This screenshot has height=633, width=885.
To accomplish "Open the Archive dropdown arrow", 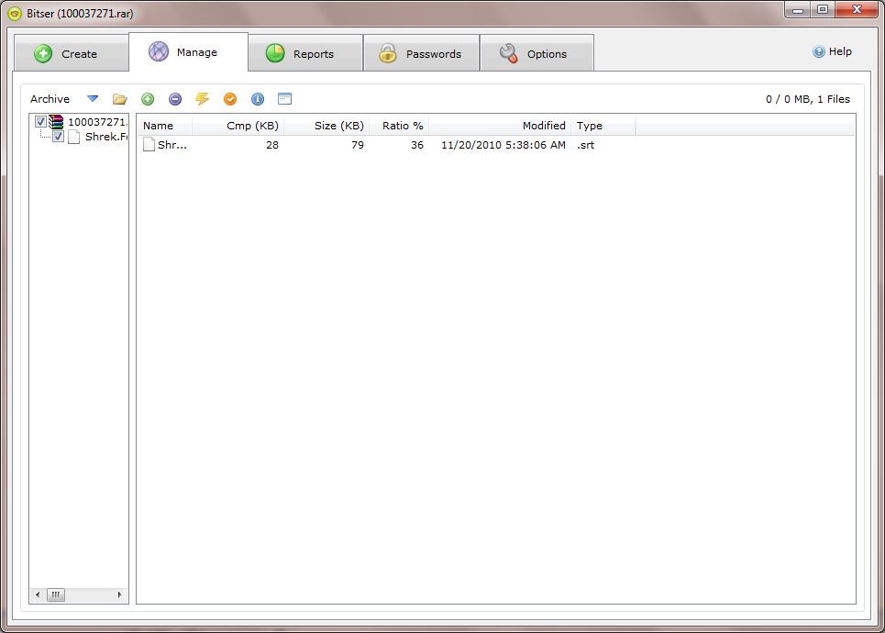I will [x=92, y=98].
